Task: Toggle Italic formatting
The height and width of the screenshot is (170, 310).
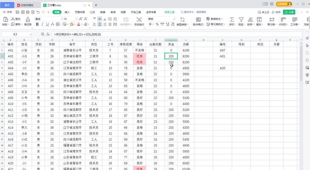Action: click(x=42, y=24)
